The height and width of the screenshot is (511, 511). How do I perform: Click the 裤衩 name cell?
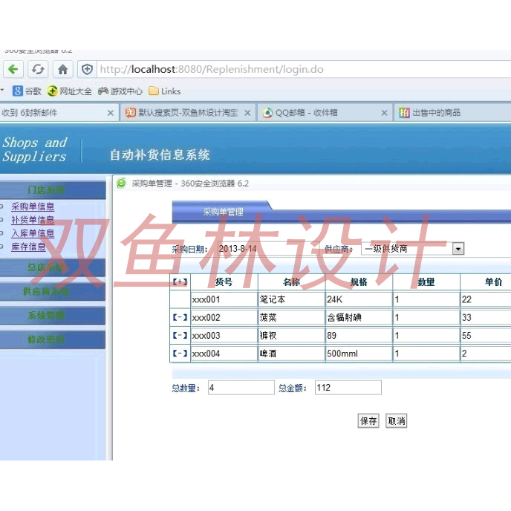291,335
